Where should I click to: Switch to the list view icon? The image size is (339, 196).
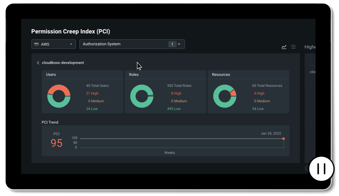tap(293, 47)
